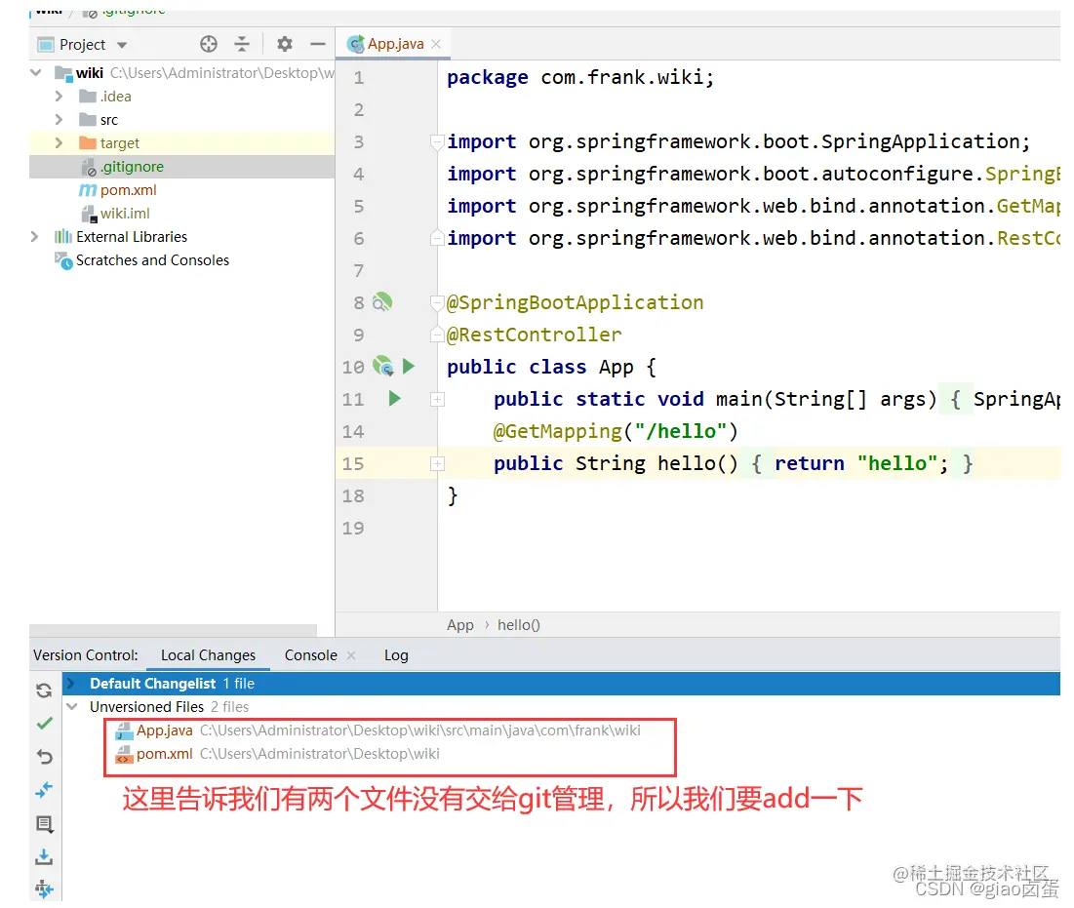Select wiki.iml in project tree
The width and height of the screenshot is (1074, 908).
point(125,214)
